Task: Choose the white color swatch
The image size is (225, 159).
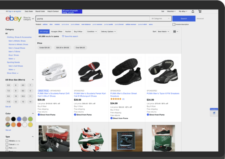Action: click(x=25, y=125)
